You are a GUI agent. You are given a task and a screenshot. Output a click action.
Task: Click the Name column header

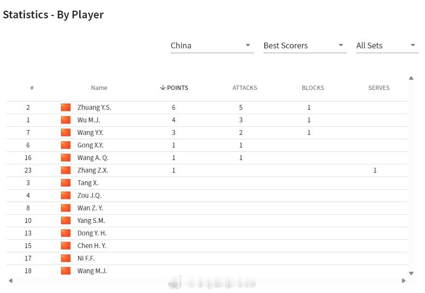tap(99, 88)
